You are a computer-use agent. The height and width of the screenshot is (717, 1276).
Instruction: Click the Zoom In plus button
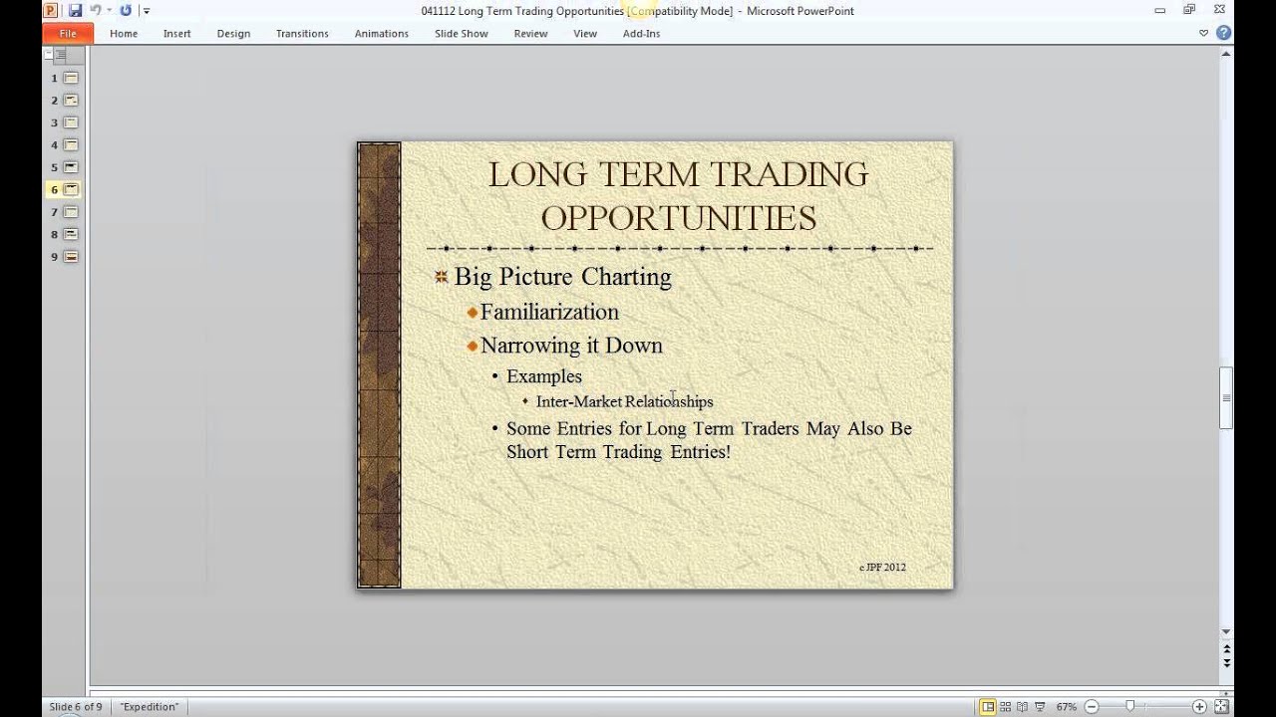tap(1200, 707)
